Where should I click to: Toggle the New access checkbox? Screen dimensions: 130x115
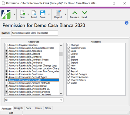[69, 65]
